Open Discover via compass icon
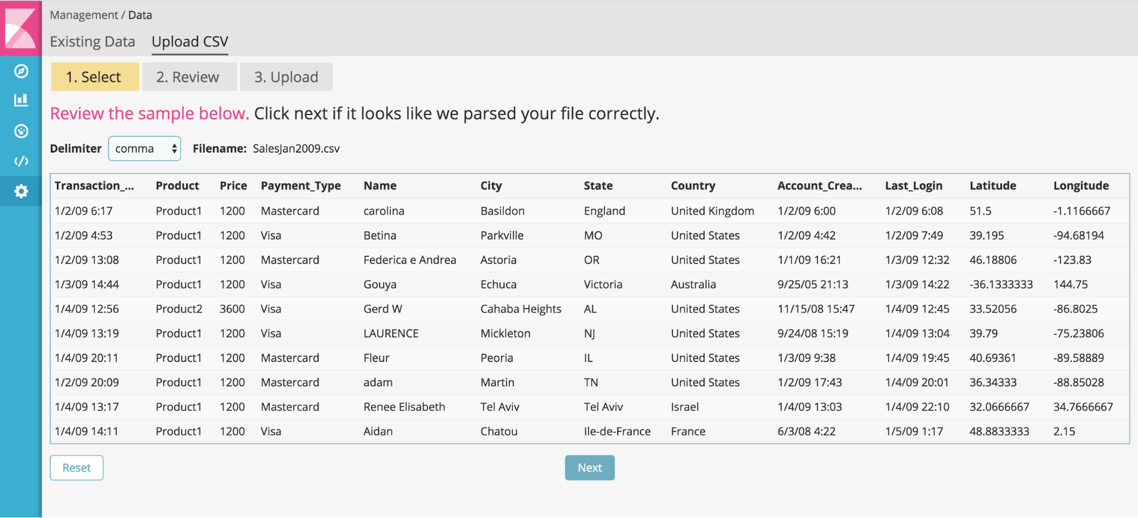The height and width of the screenshot is (518, 1138). coord(21,71)
